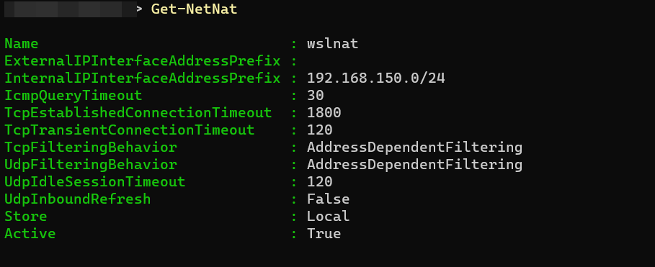The width and height of the screenshot is (655, 267).
Task: Click the UdpIdleSessionTimeout value 120
Action: click(319, 181)
